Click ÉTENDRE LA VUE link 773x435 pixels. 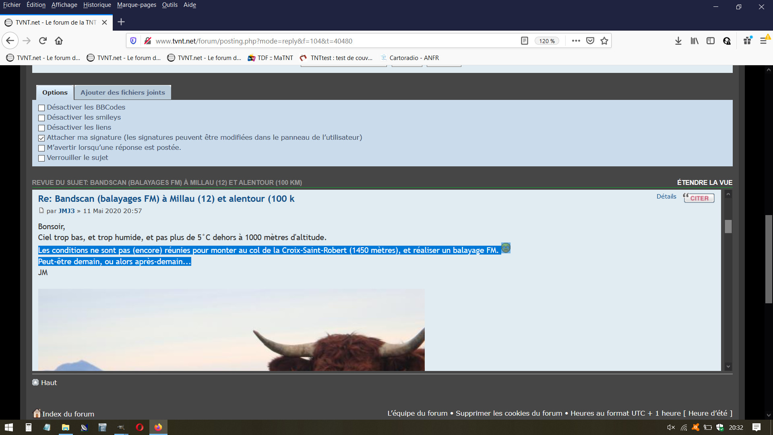pos(705,182)
